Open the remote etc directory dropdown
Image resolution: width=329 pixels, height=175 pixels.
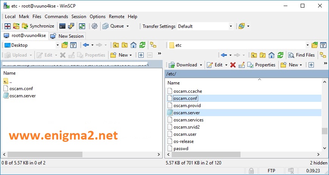(307, 45)
